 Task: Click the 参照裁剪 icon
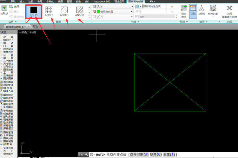(1, 111)
